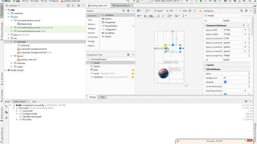This screenshot has width=257, height=144.
Task: Collapse the Declared Attributes section
Action: pyautogui.click(x=205, y=26)
